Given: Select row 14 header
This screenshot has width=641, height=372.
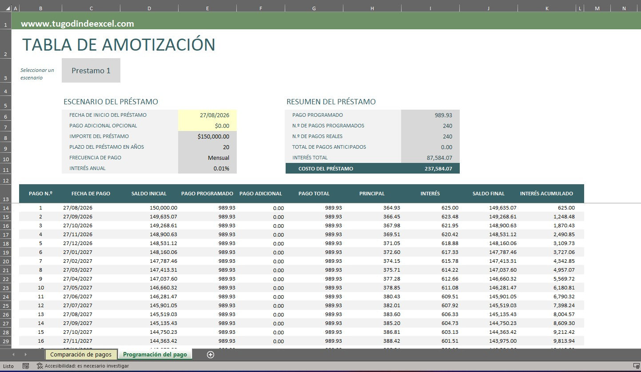Looking at the screenshot, I should coord(5,208).
